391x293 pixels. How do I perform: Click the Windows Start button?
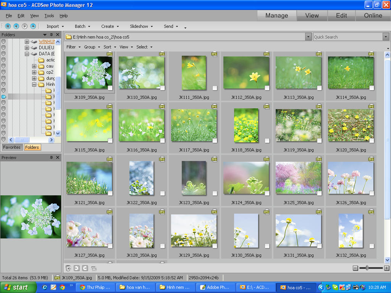coord(18,287)
